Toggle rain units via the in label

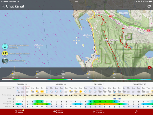(13, 98)
